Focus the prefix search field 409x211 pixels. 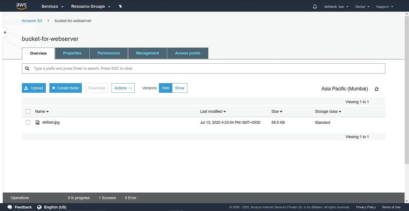click(204, 69)
